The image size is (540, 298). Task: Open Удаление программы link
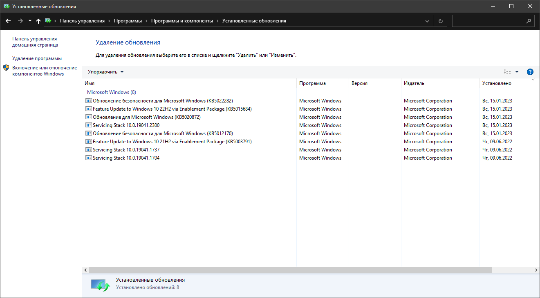37,58
